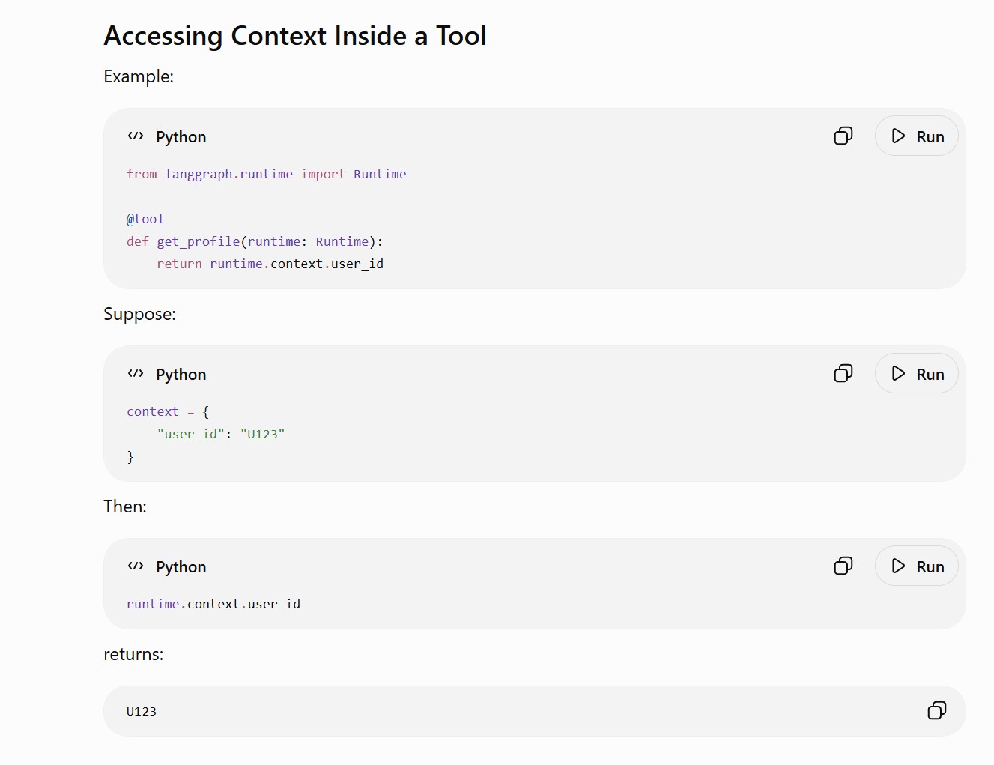Click the 'Example:' paragraph text

[x=139, y=76]
